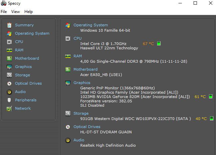Open the View menu
Screen dimensions: 216x155
click(15, 12)
